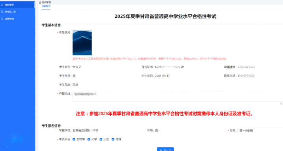Uncheck the 生物学 subject checkbox

tap(74, 139)
